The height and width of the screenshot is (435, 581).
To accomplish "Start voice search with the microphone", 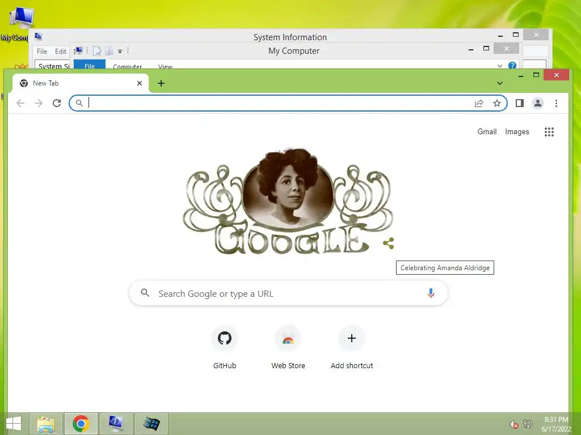I will (431, 293).
